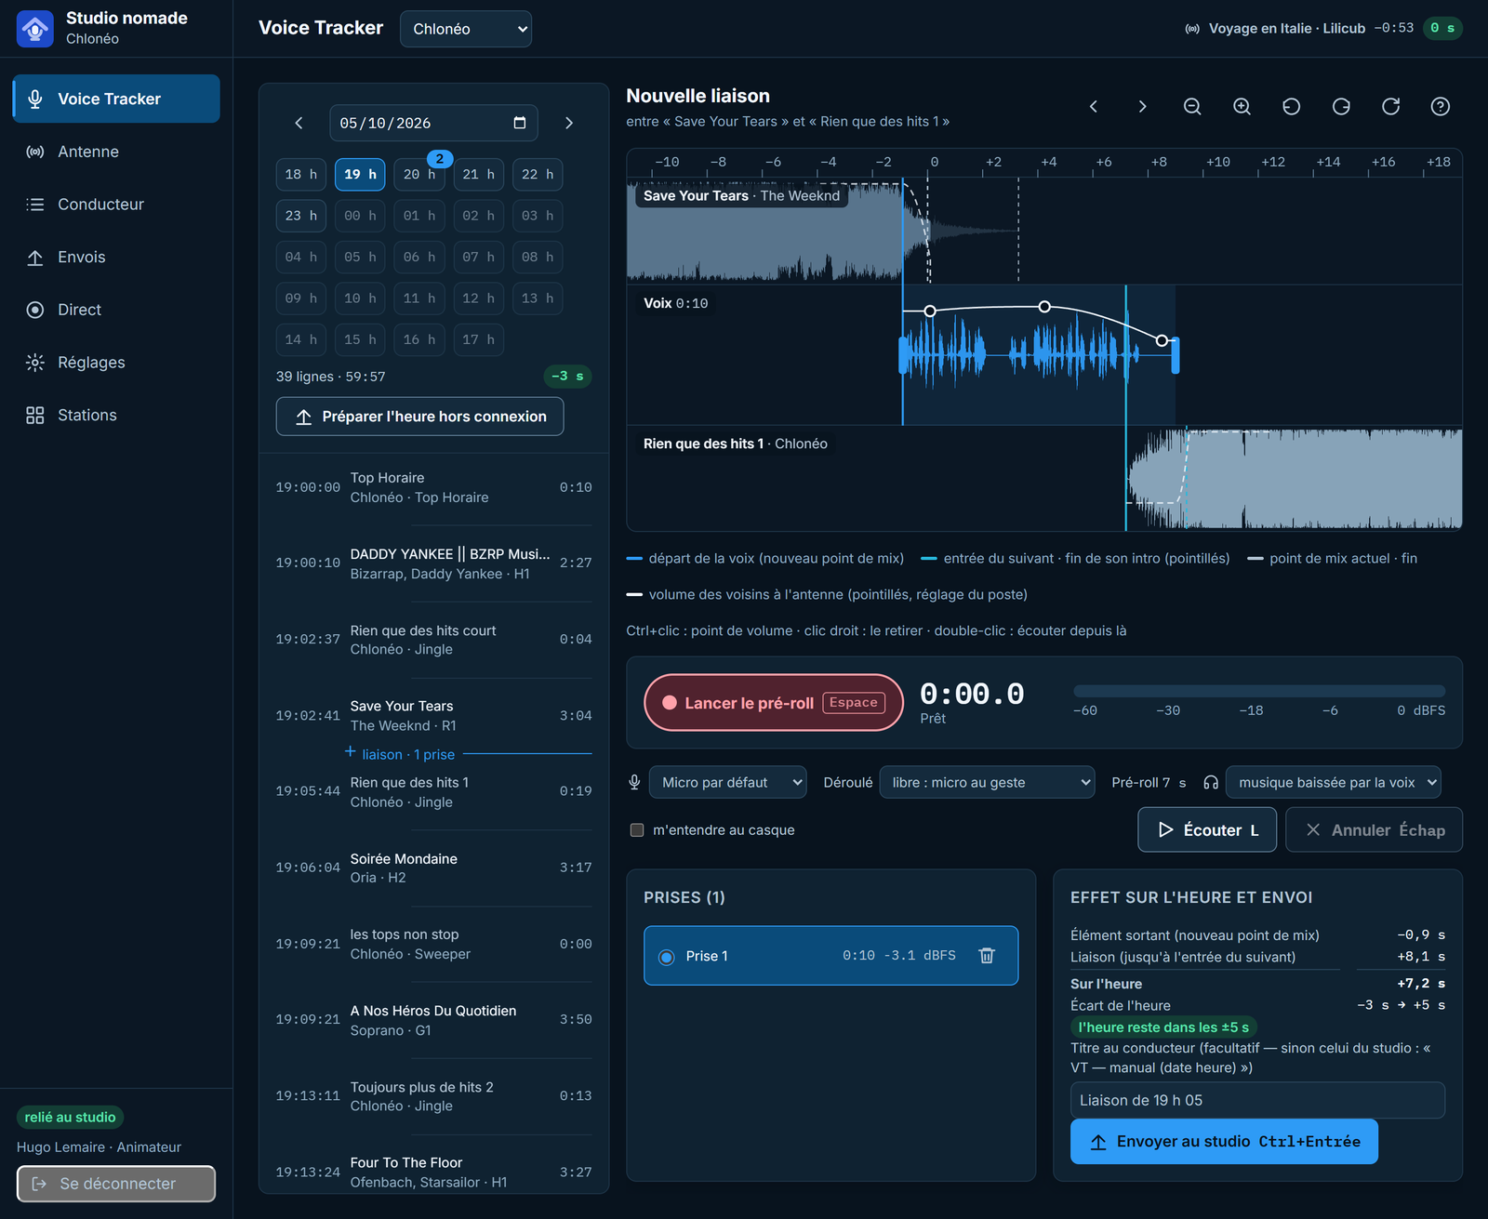Viewport: 1488px width, 1219px height.
Task: Open Réglages in the sidebar
Action: click(116, 363)
